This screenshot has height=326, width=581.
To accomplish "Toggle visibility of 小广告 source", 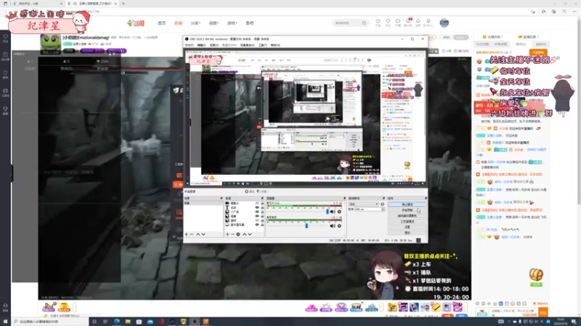I will [x=257, y=212].
